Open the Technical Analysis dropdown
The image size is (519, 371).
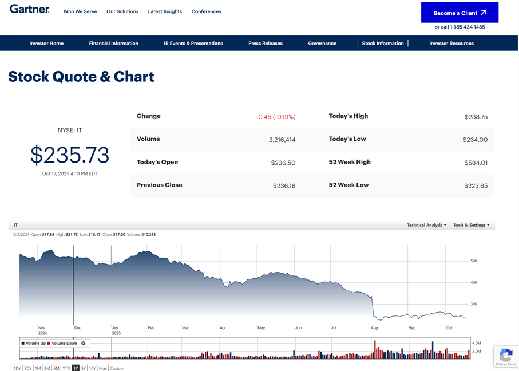(x=426, y=225)
